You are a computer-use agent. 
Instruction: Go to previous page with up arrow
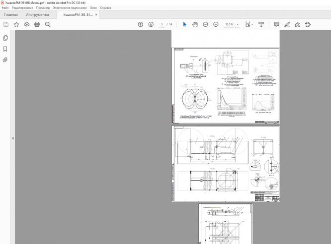pyautogui.click(x=141, y=24)
